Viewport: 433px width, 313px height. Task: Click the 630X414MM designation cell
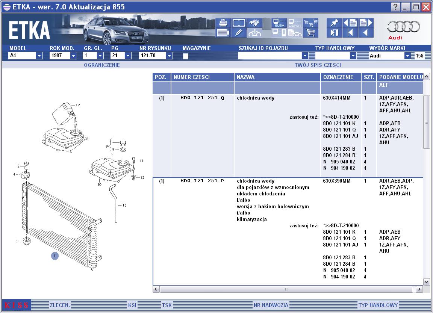coord(337,98)
